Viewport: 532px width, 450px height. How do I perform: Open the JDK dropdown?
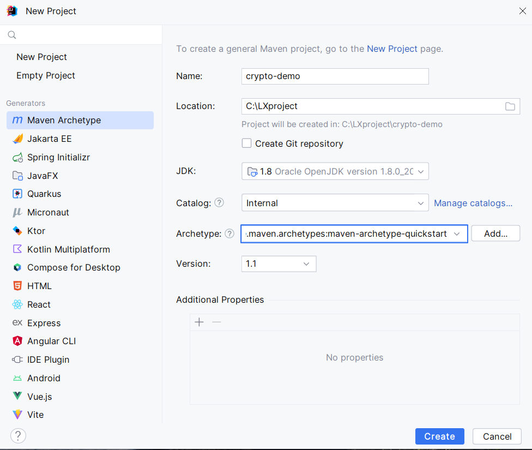(x=335, y=171)
